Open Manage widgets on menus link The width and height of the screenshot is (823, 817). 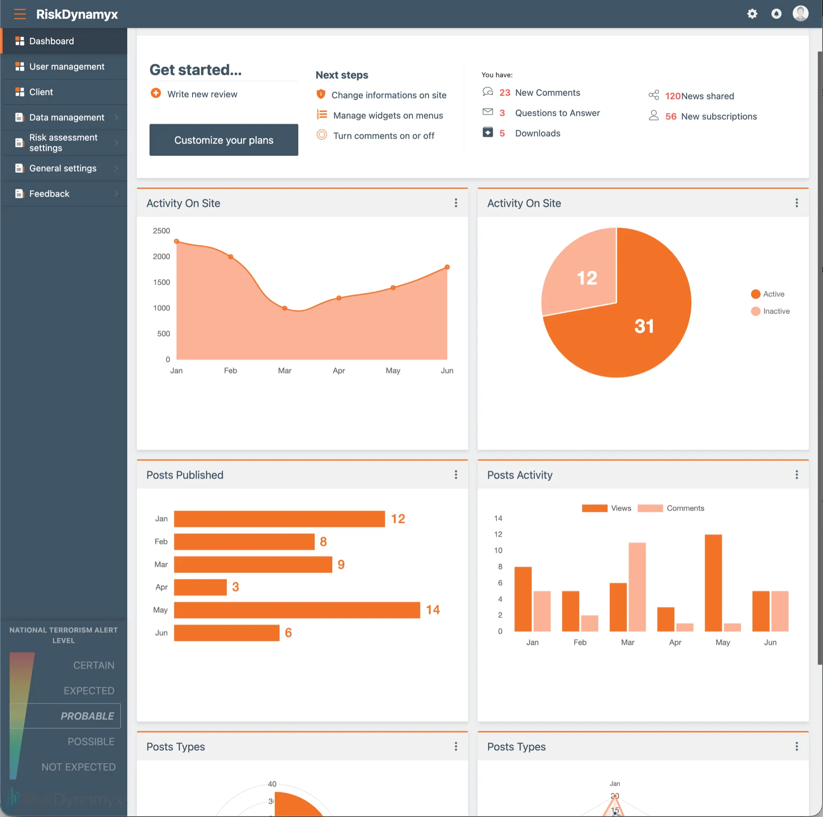pyautogui.click(x=388, y=116)
